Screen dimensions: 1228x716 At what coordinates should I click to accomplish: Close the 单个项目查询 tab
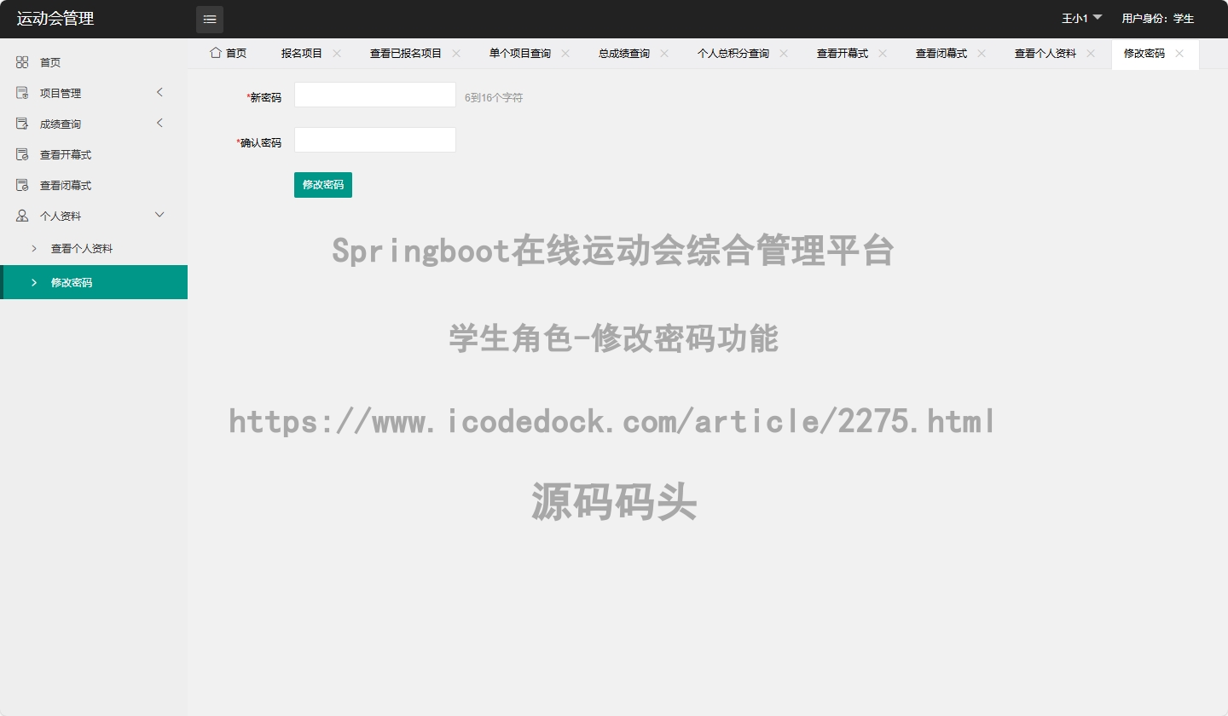point(565,53)
